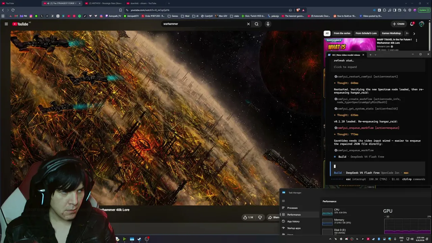Show hidden system tray icons
Viewport: 432px width, 243px height.
[330, 239]
